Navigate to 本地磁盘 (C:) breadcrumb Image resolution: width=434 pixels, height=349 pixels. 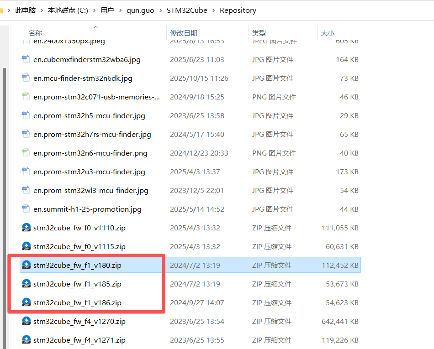(68, 10)
